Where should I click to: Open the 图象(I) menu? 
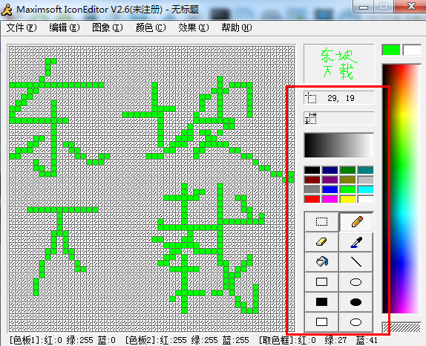[x=108, y=27]
